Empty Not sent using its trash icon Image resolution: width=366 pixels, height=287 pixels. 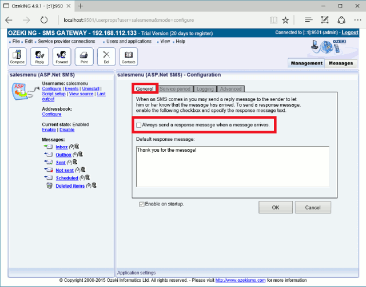click(83, 169)
